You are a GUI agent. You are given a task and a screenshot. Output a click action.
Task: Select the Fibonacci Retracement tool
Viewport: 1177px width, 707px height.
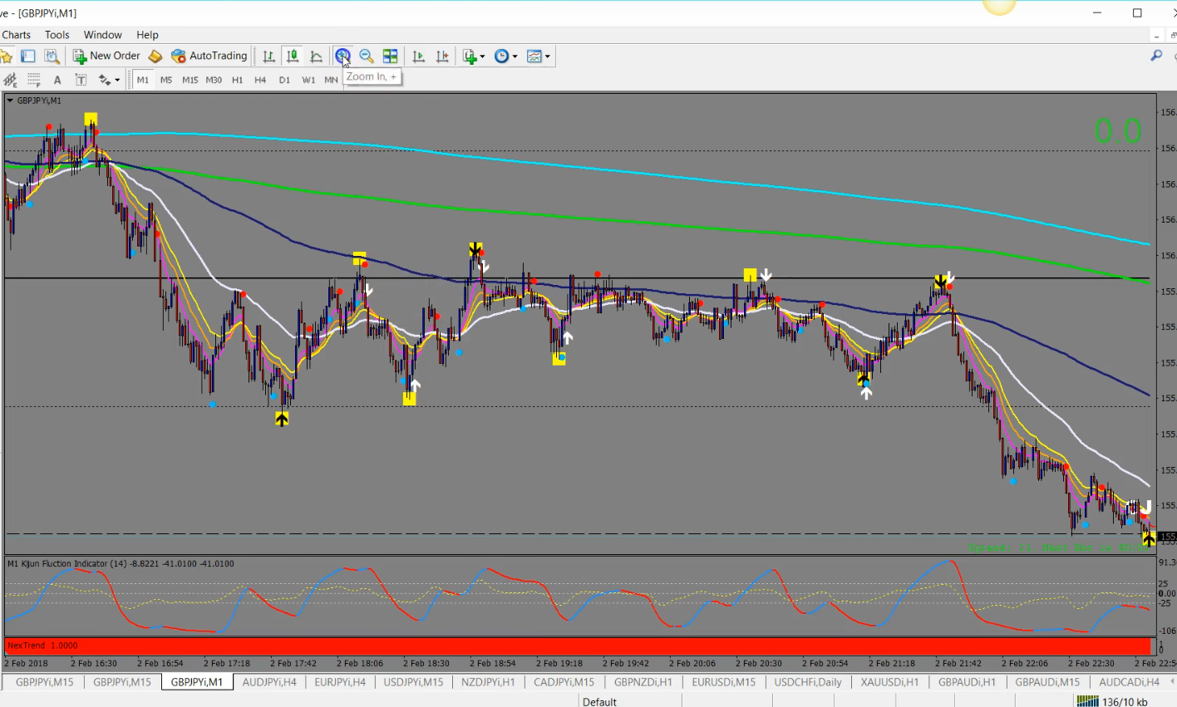pos(34,80)
